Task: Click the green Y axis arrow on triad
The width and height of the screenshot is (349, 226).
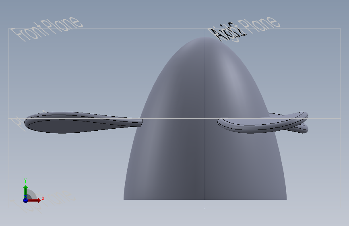Action: 26,192
